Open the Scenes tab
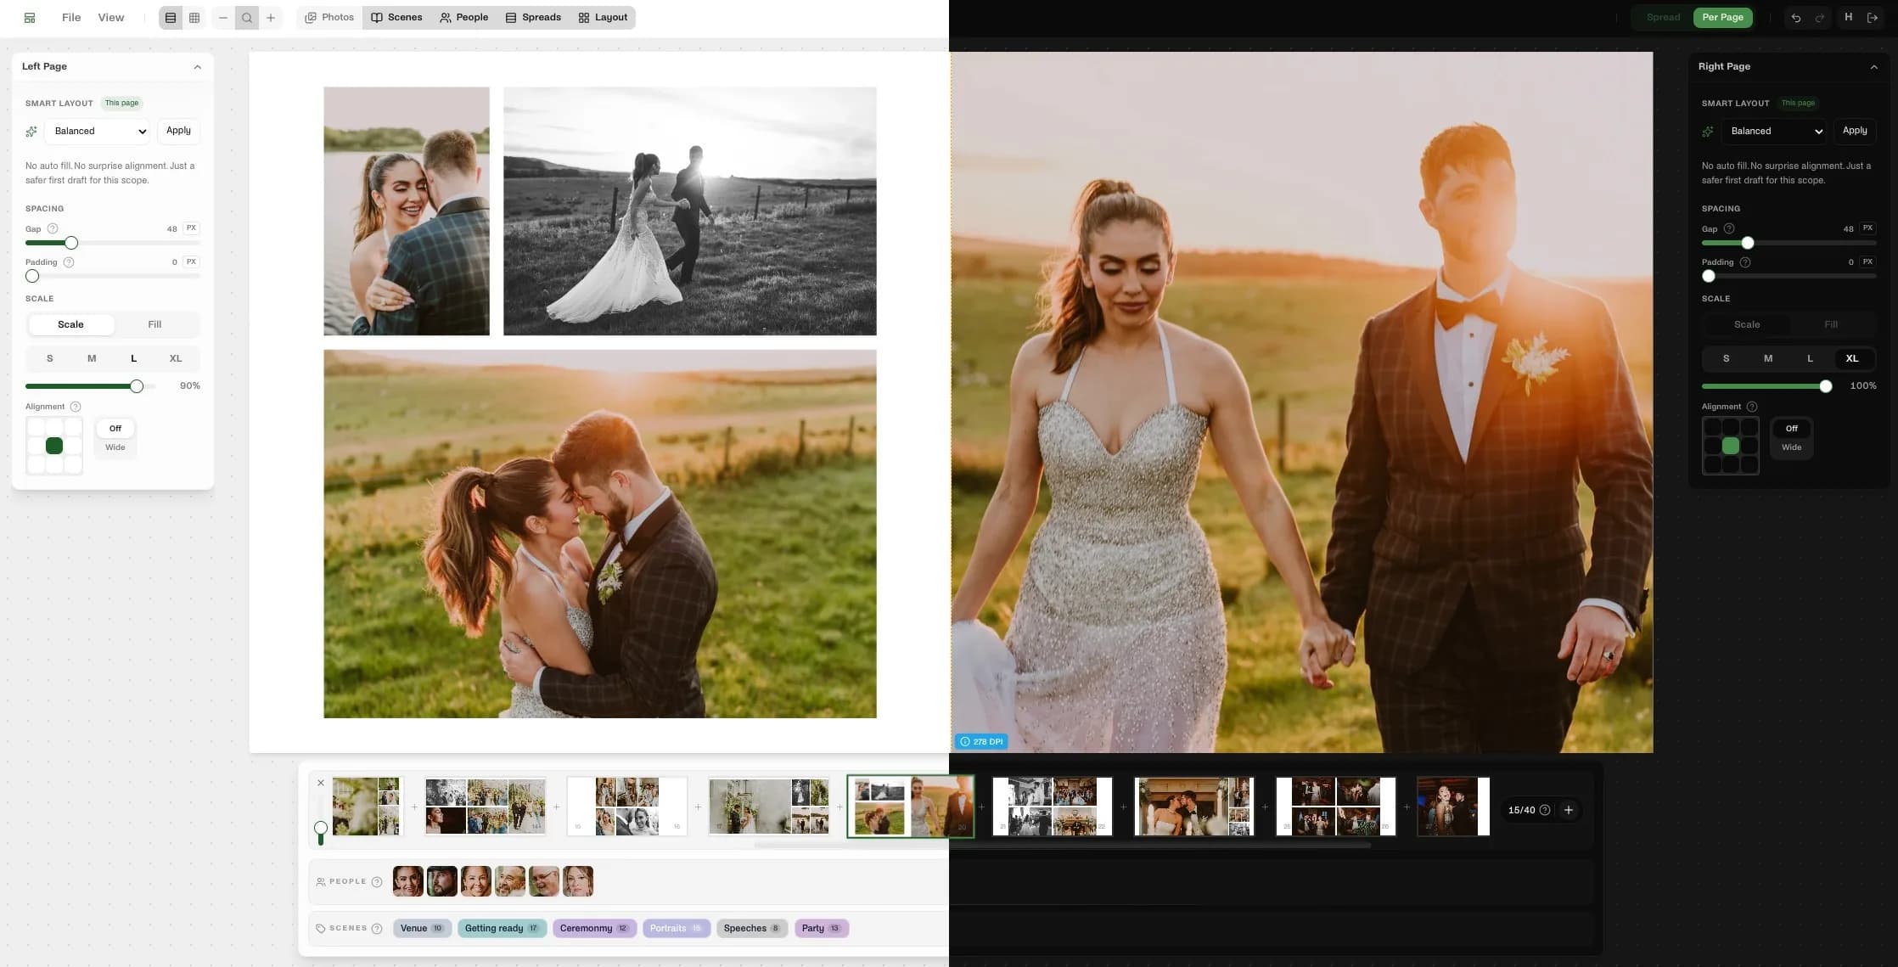The image size is (1898, 967). [x=396, y=18]
